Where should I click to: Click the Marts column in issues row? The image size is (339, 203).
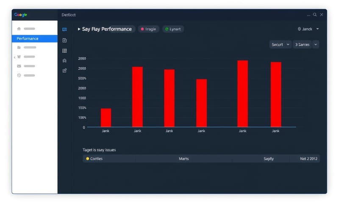tap(183, 159)
